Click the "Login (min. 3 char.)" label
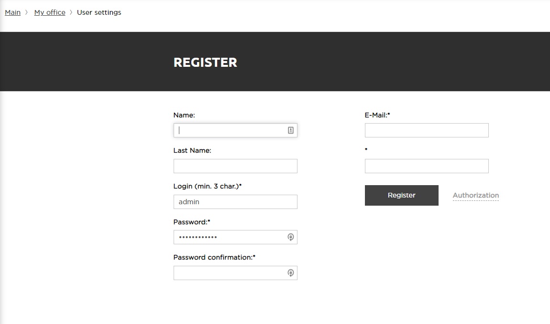Screen dimensions: 550x324 pyautogui.click(x=207, y=186)
